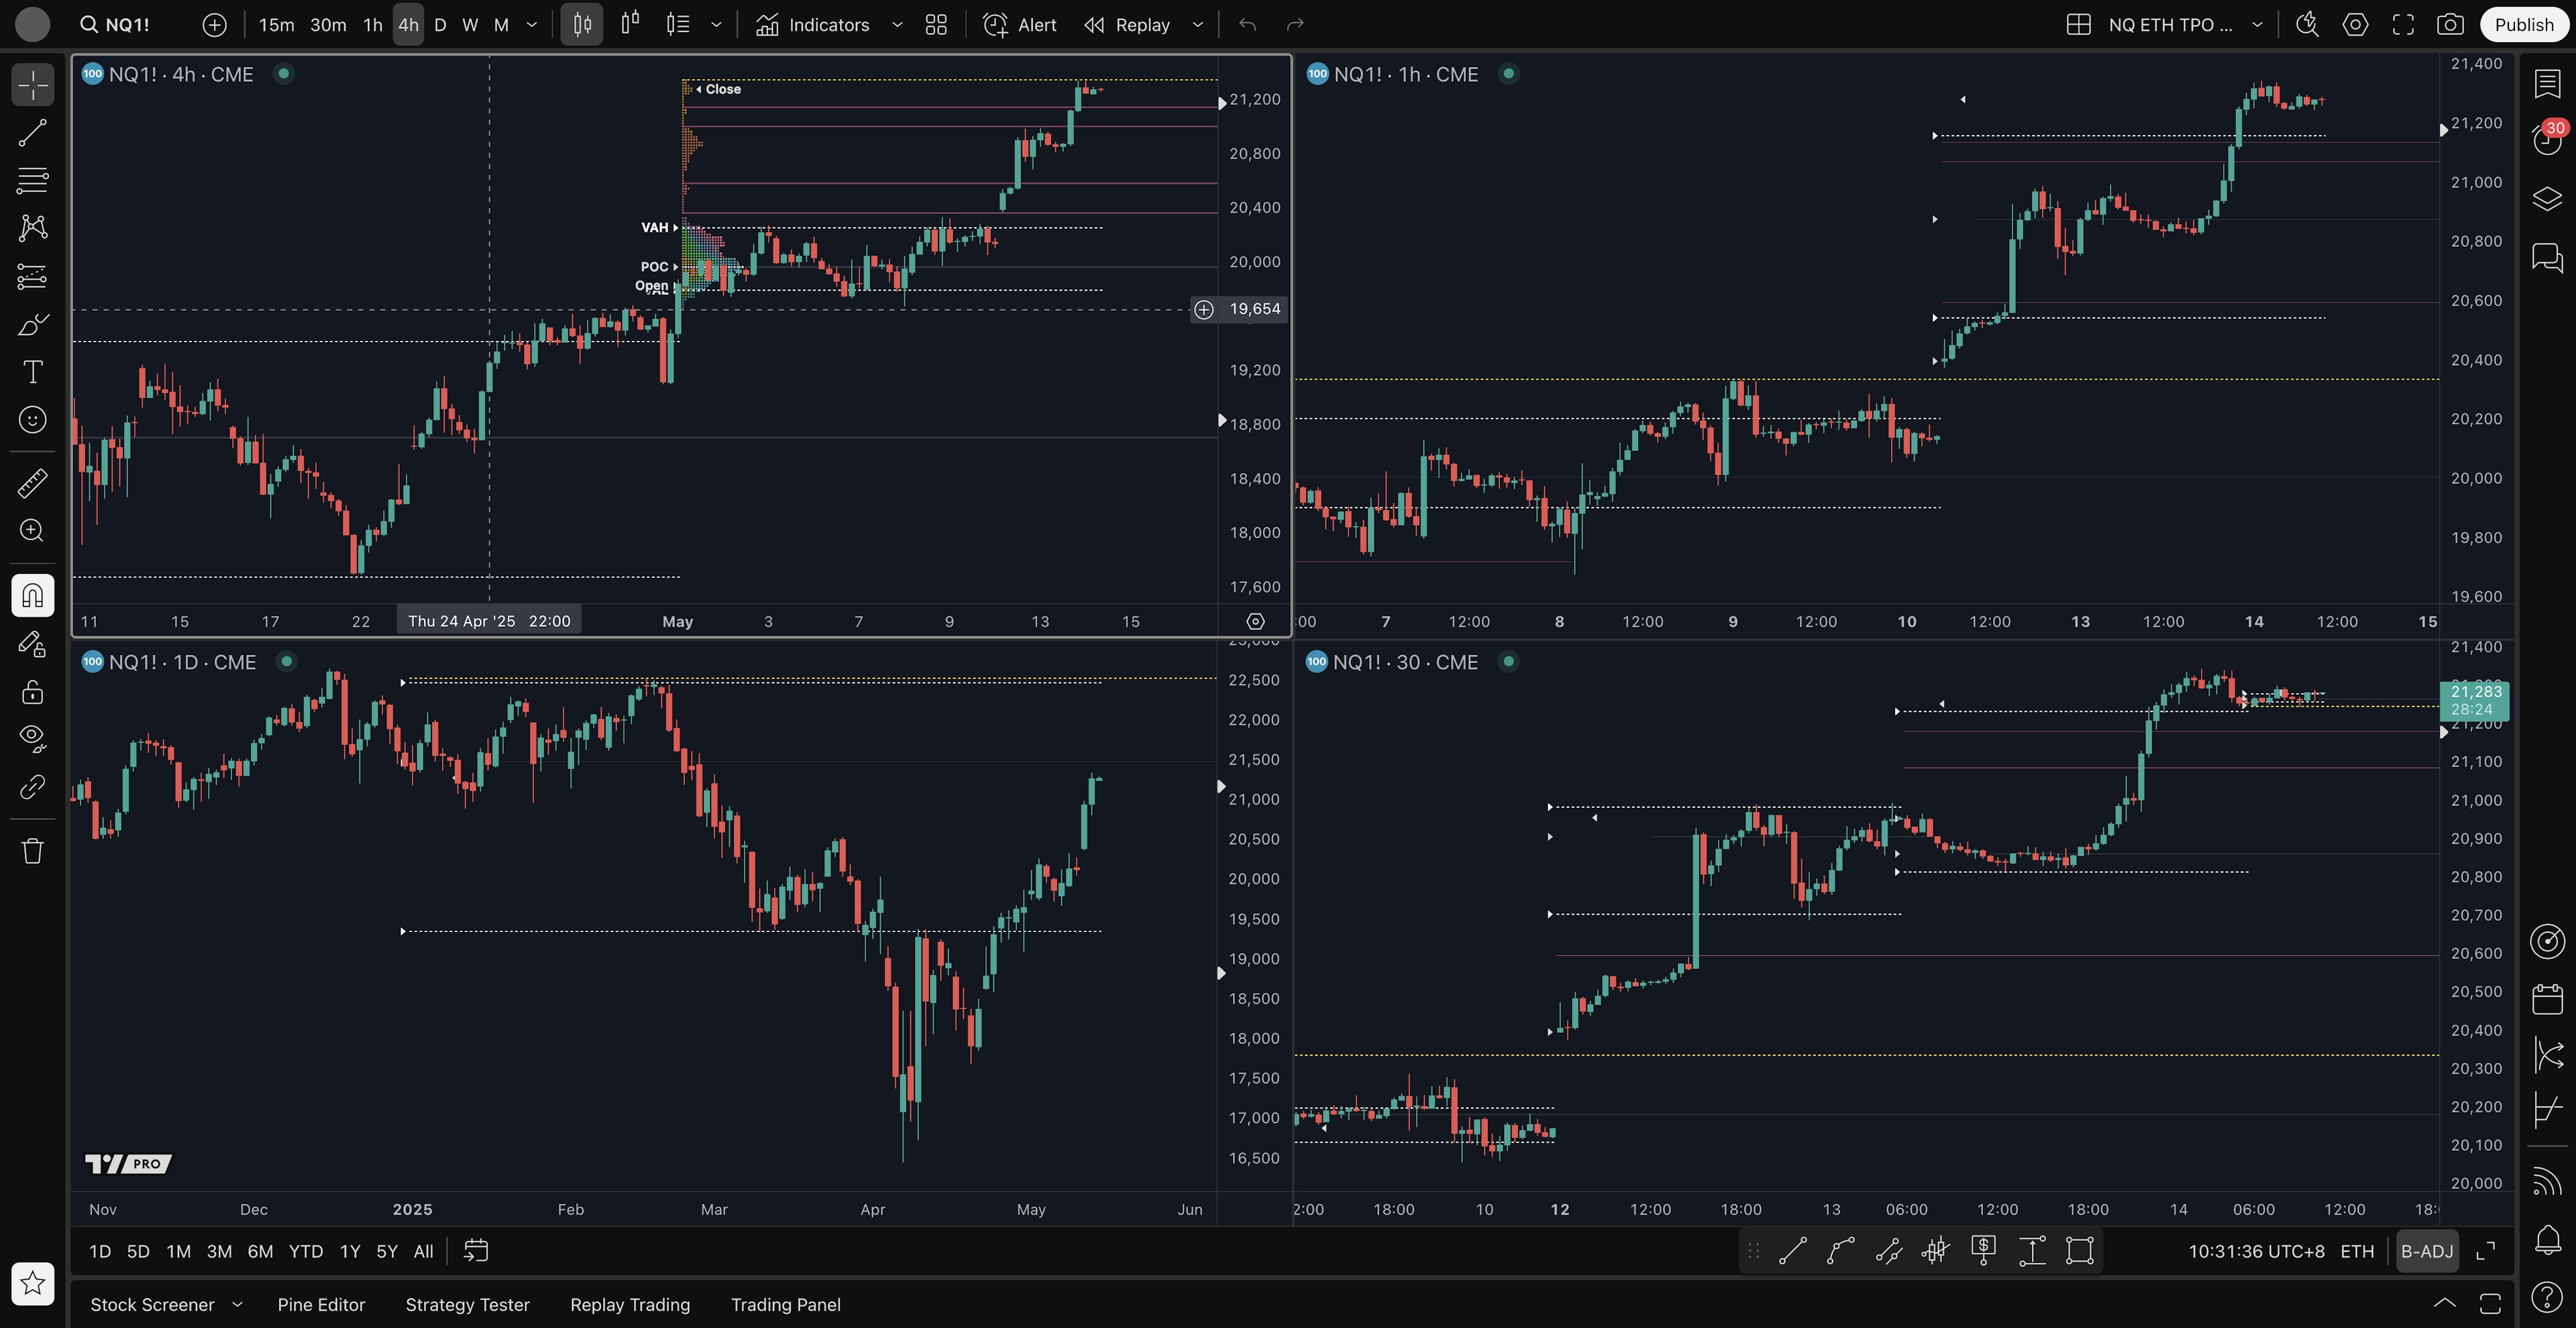Image resolution: width=2576 pixels, height=1328 pixels.
Task: Expand the Stock Screener dropdown arrow
Action: tap(237, 1305)
